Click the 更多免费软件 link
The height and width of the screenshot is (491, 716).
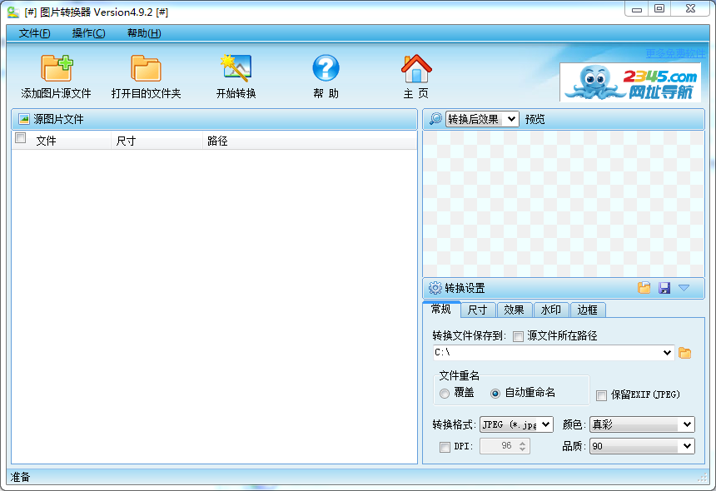(x=675, y=53)
